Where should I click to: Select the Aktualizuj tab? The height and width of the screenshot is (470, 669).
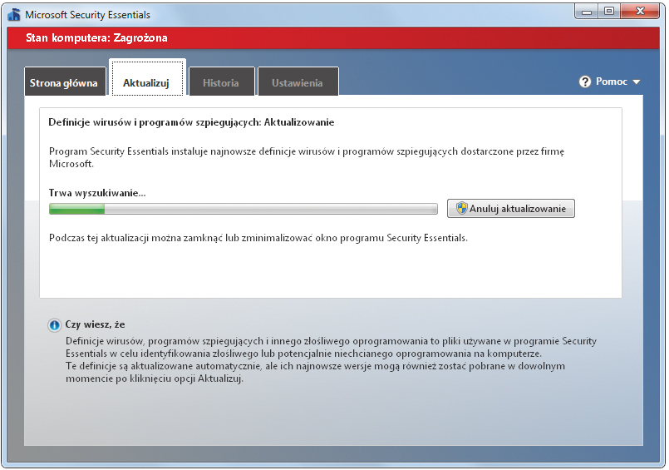[146, 83]
